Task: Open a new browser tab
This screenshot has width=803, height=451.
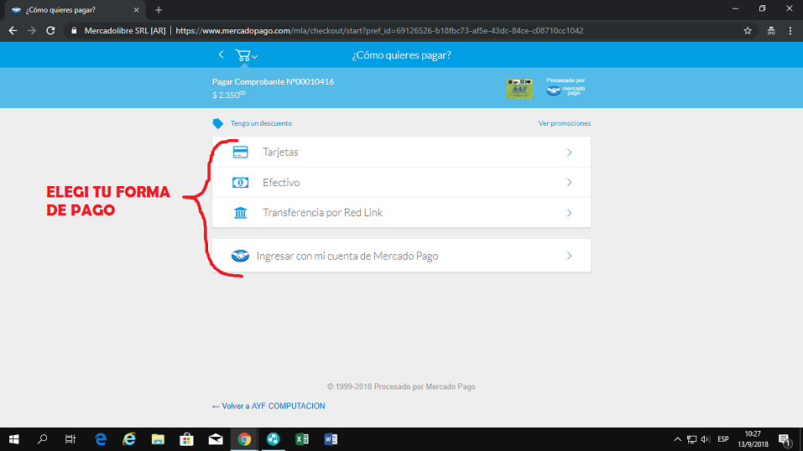Action: 159,10
